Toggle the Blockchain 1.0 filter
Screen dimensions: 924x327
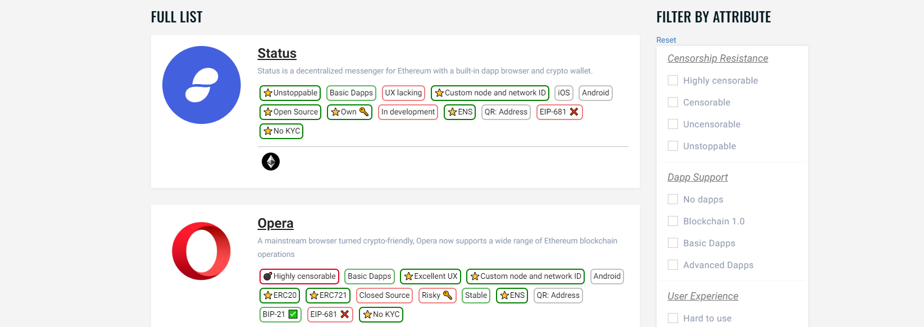(x=673, y=221)
